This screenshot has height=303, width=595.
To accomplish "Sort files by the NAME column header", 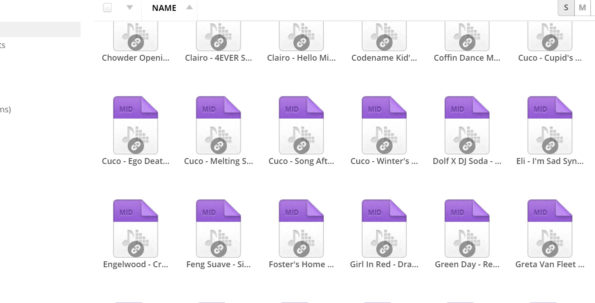I will click(x=164, y=8).
